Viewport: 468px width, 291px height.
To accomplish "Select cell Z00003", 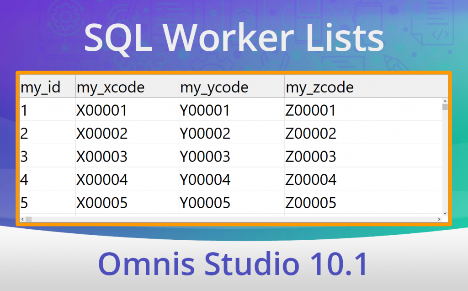I will coord(363,156).
